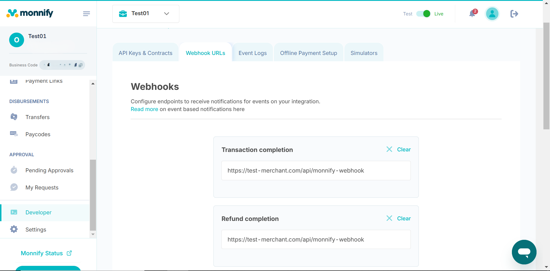Image resolution: width=550 pixels, height=271 pixels.
Task: Select the Simulators tab
Action: (x=364, y=53)
